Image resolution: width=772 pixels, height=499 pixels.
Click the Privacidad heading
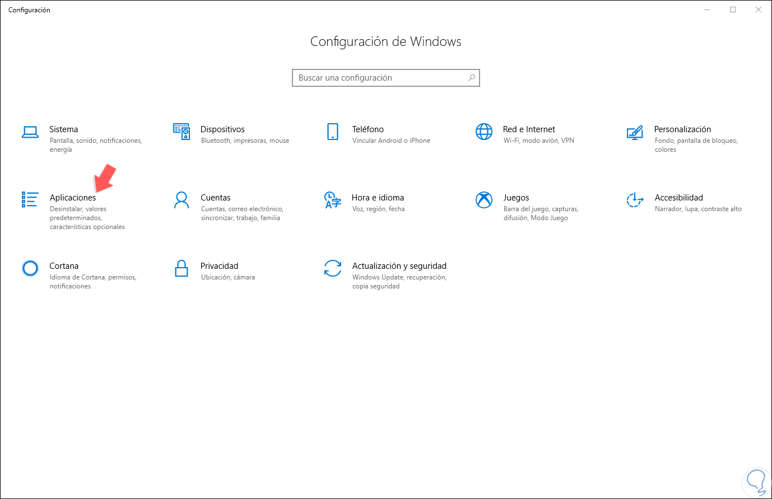(220, 266)
